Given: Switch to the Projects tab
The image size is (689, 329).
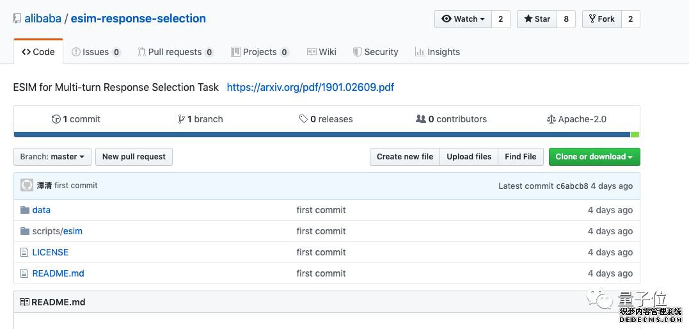Looking at the screenshot, I should (x=260, y=52).
